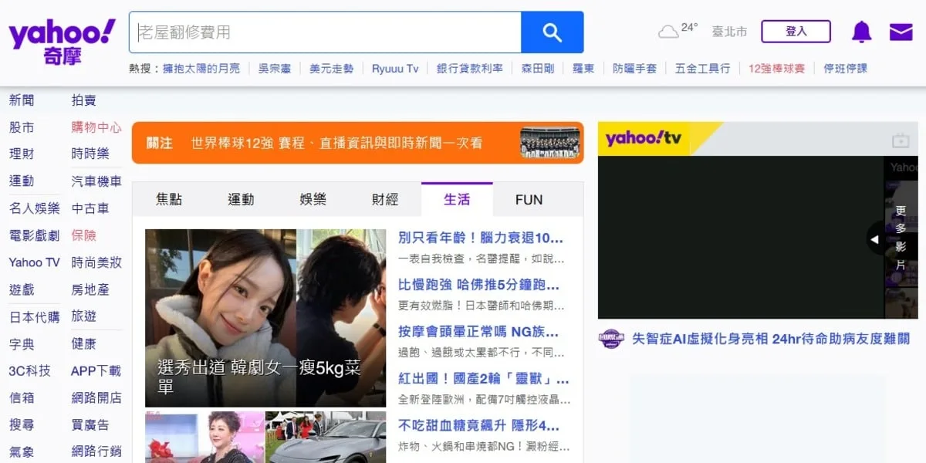The width and height of the screenshot is (926, 463).
Task: Select the 財經 tab
Action: coord(387,199)
